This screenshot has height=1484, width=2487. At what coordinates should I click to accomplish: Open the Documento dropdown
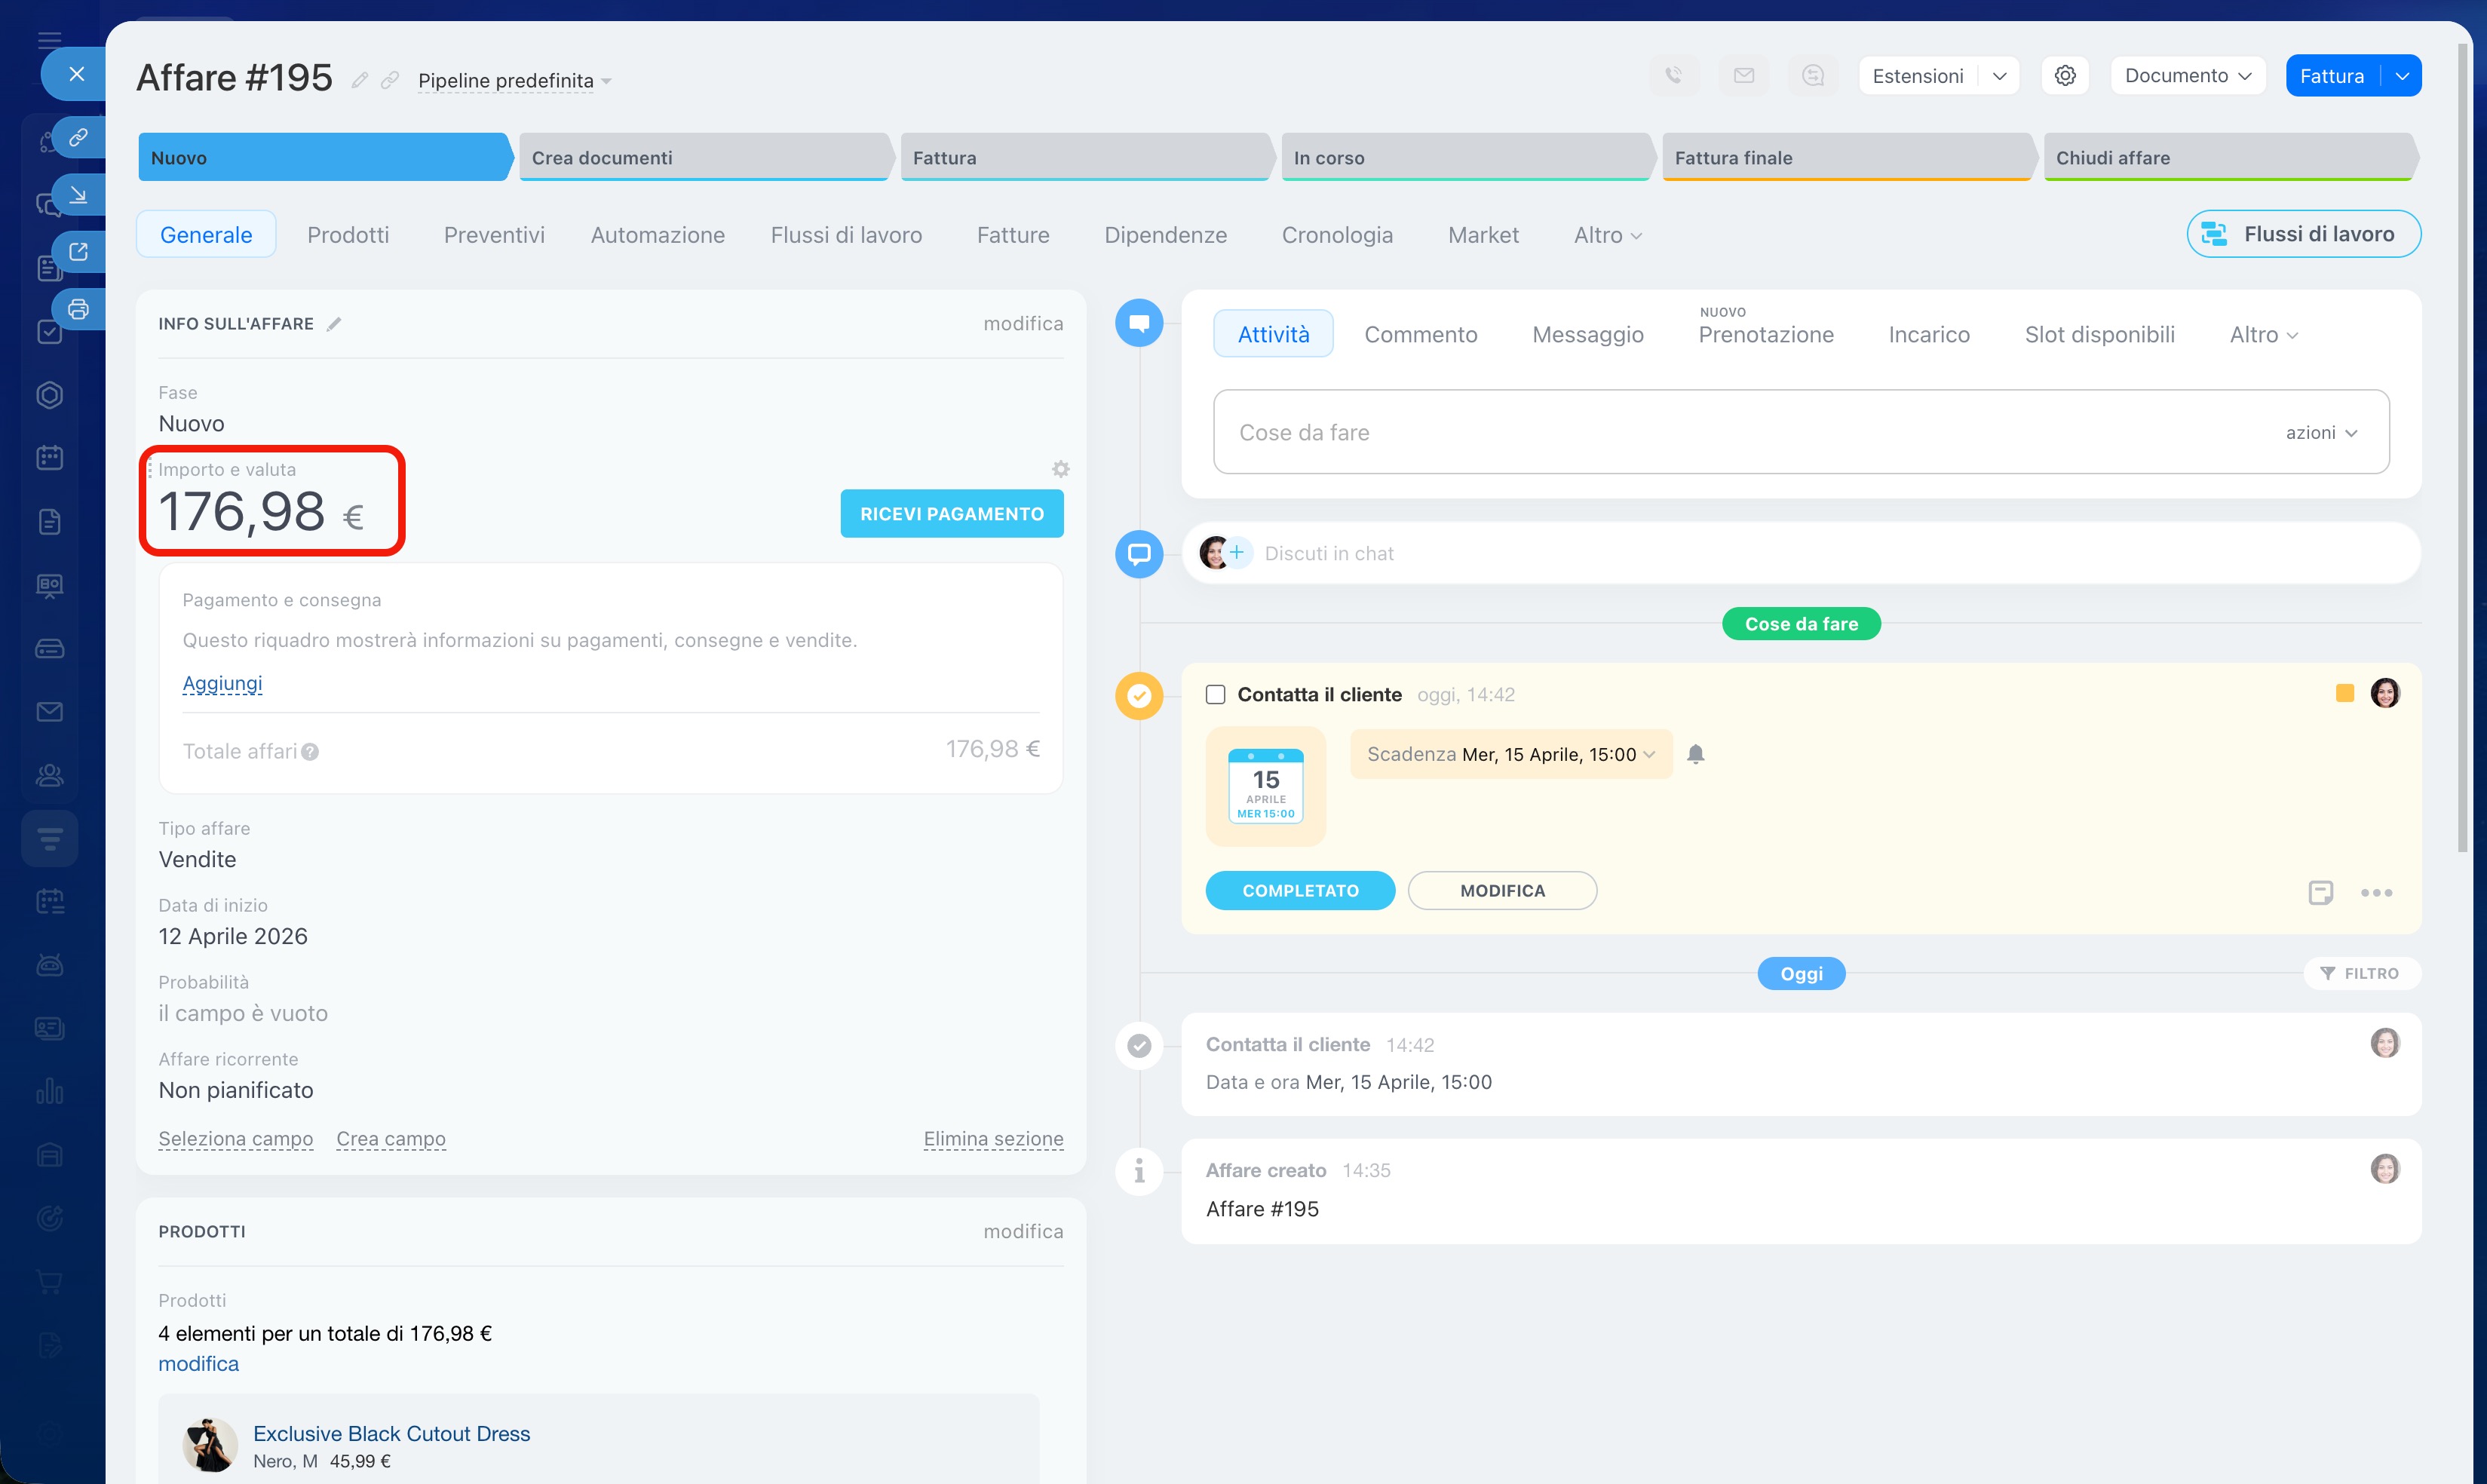(x=2187, y=76)
